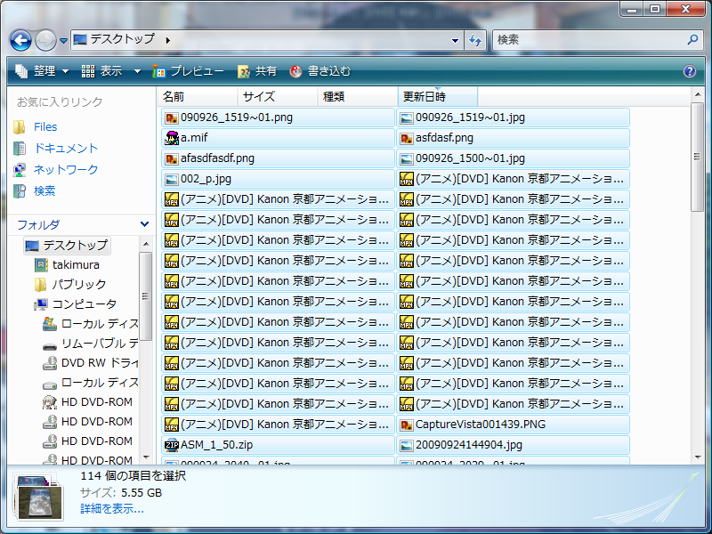Select the file name 20090924144904.jpg
This screenshot has height=534, width=712.
[x=469, y=445]
